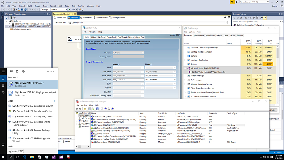This screenshot has height=160, width=284.
Task: Switch to the Parameters designer tab
Action: [x=86, y=18]
